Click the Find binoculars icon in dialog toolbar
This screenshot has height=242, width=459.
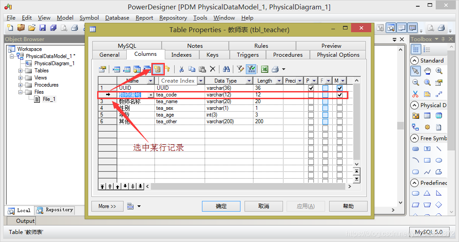click(226, 69)
